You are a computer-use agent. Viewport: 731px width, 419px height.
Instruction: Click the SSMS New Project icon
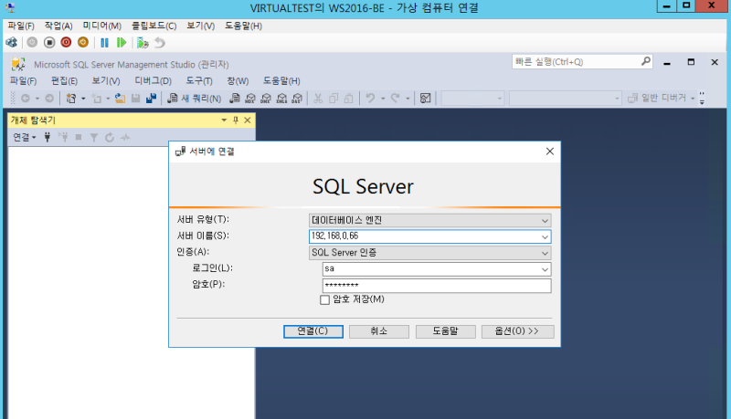point(71,99)
